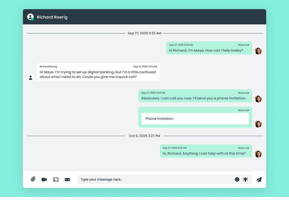The image size is (289, 201).
Task: Click the "Sep 27, 2026 11:32 AM" date separator label
Action: [144, 33]
